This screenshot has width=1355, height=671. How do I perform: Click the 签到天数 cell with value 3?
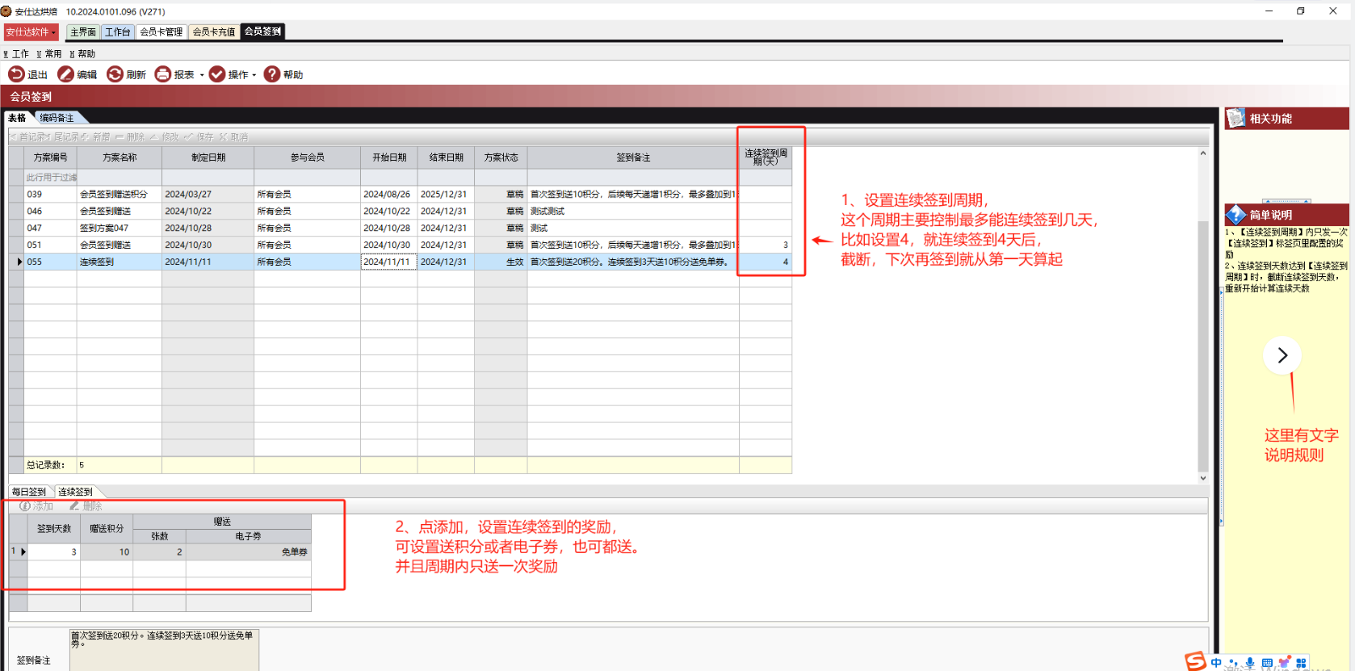[x=54, y=552]
